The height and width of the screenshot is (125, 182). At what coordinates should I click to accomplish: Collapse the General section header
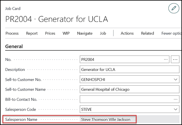pos(14,46)
